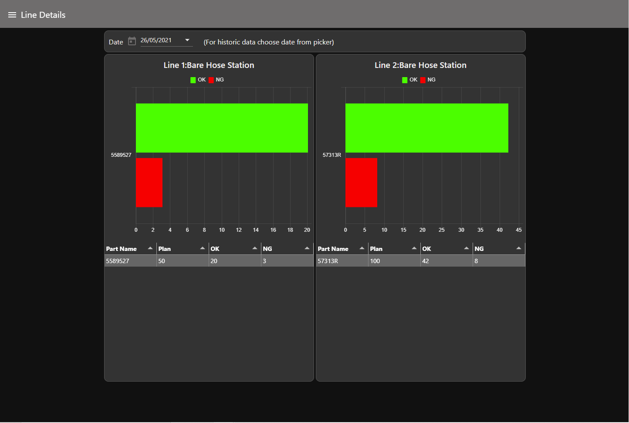Select Plan value 50 in Line 1 table
The width and height of the screenshot is (629, 423).
[x=183, y=261]
